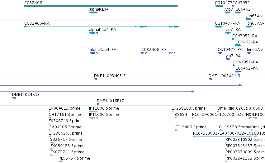Click the alphaKap4 gene feature

tap(93, 12)
